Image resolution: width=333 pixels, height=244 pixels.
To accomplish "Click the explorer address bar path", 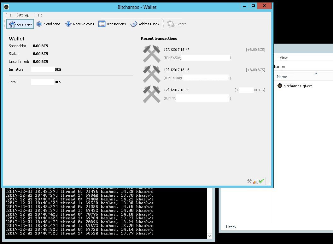I will tap(303, 67).
